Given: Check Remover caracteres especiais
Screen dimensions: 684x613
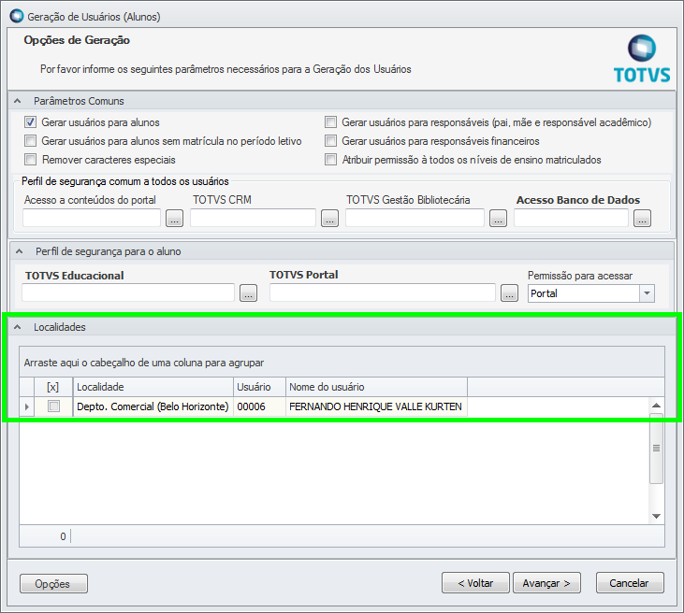Looking at the screenshot, I should (30, 160).
